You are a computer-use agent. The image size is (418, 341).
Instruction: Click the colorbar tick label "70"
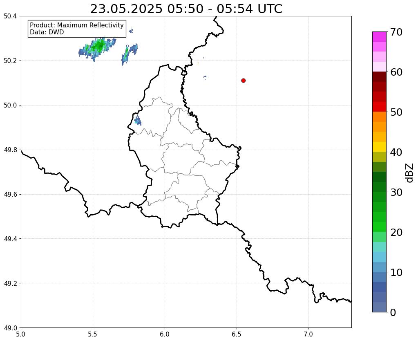click(396, 32)
